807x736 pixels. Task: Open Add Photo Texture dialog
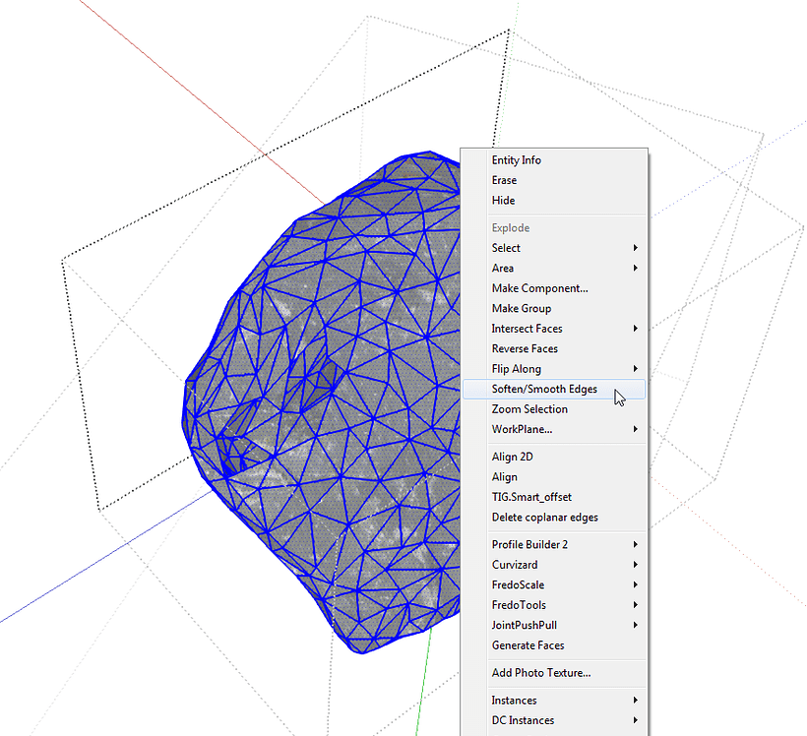pyautogui.click(x=541, y=672)
